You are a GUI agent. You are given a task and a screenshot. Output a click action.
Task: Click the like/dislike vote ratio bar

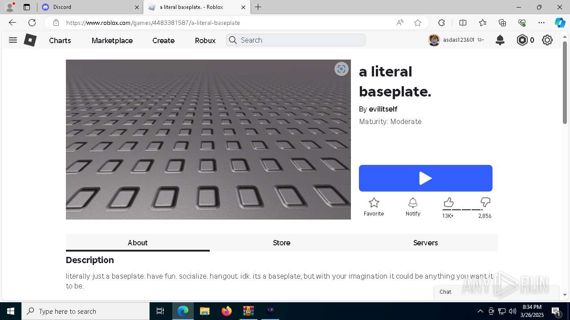(467, 210)
